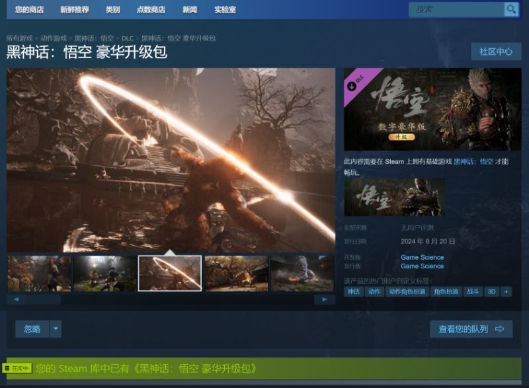Image resolution: width=529 pixels, height=388 pixels.
Task: Click the 动作角色扮演 tag
Action: click(x=407, y=291)
